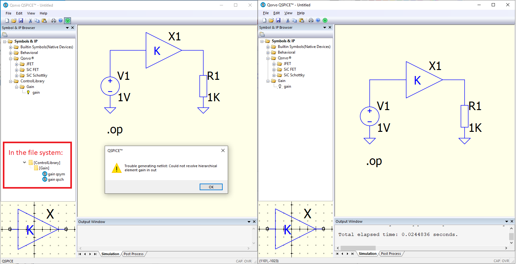This screenshot has width=516, height=264.
Task: Switch to Post Process tab, left window
Action: tap(133, 254)
